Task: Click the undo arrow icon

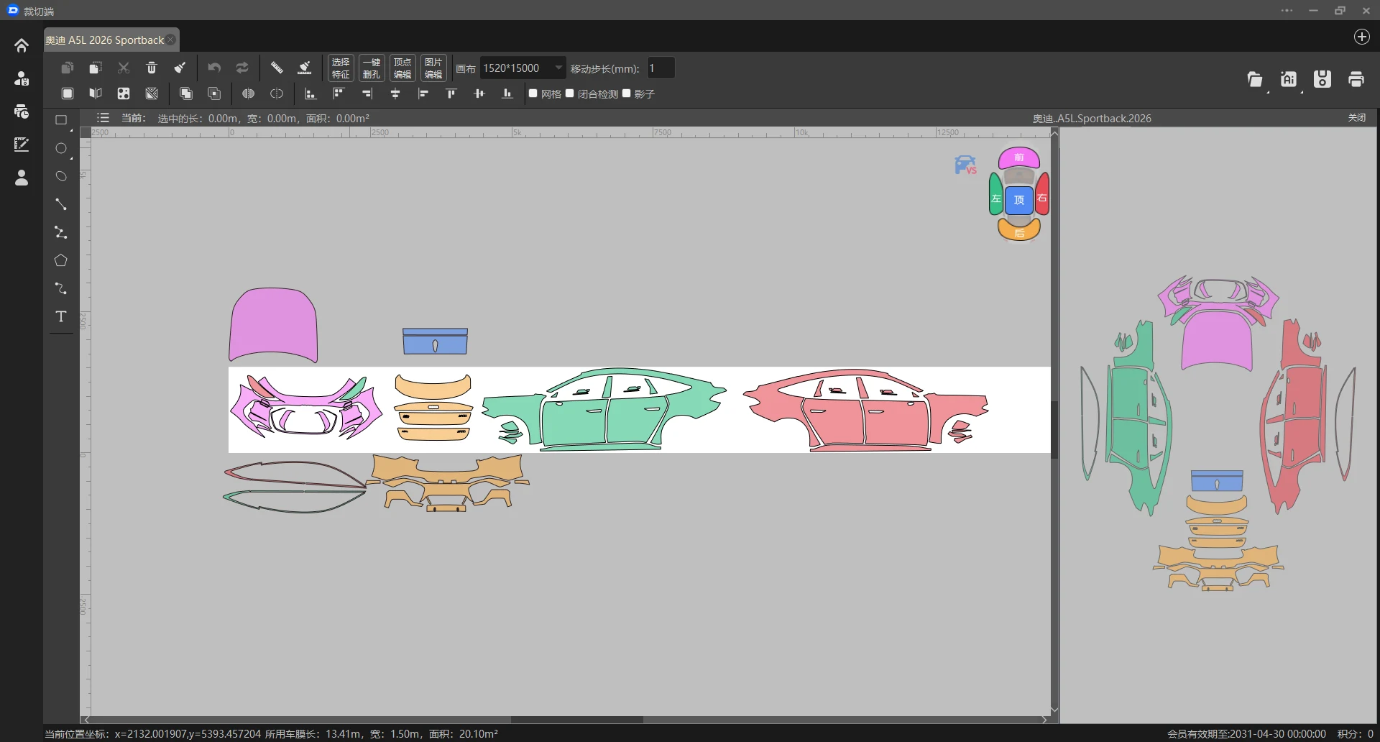Action: (x=214, y=68)
